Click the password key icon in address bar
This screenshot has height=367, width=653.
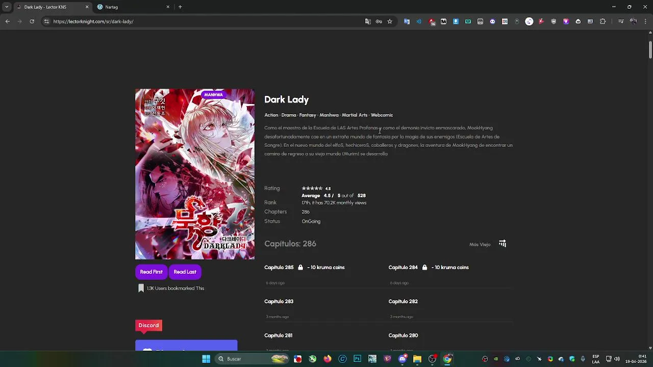(379, 21)
